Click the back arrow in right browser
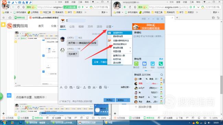The image size is (223, 125). point(125,7)
